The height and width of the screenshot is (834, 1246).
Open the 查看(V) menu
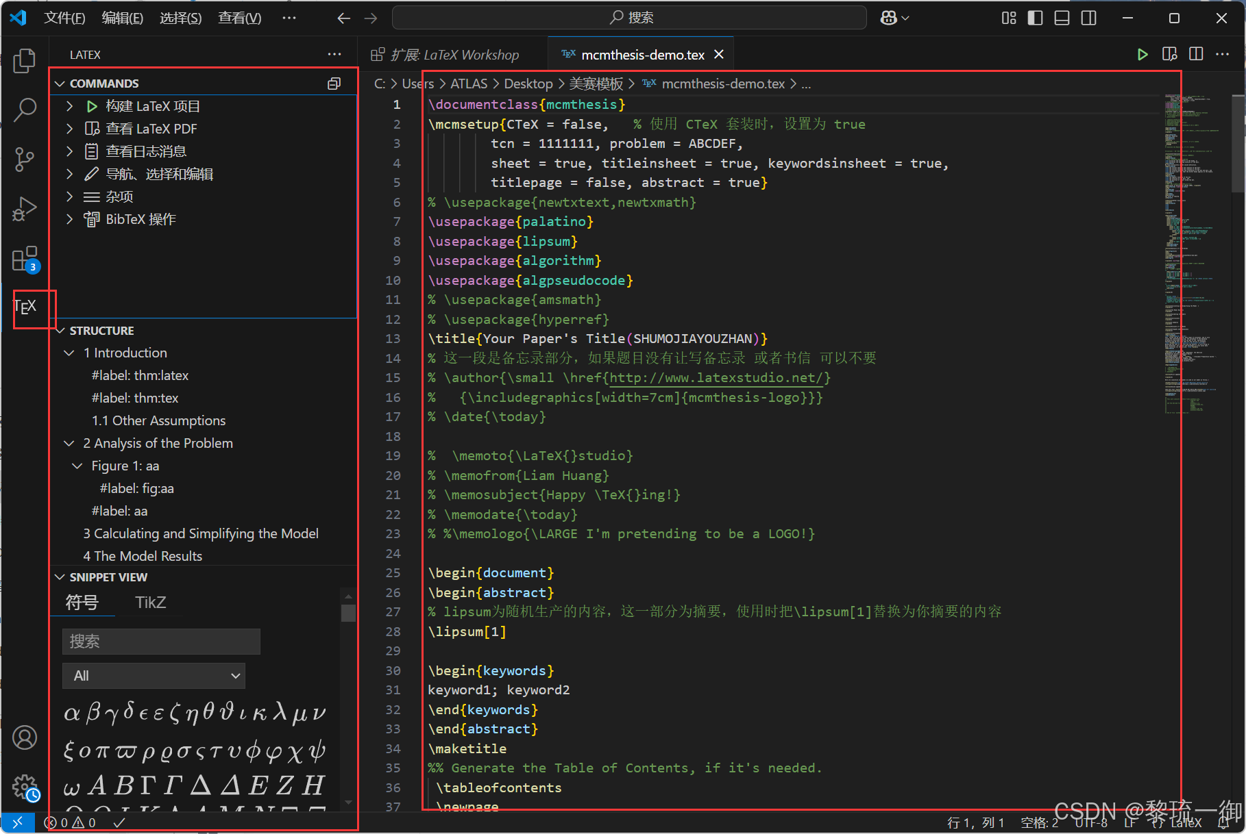tap(240, 18)
